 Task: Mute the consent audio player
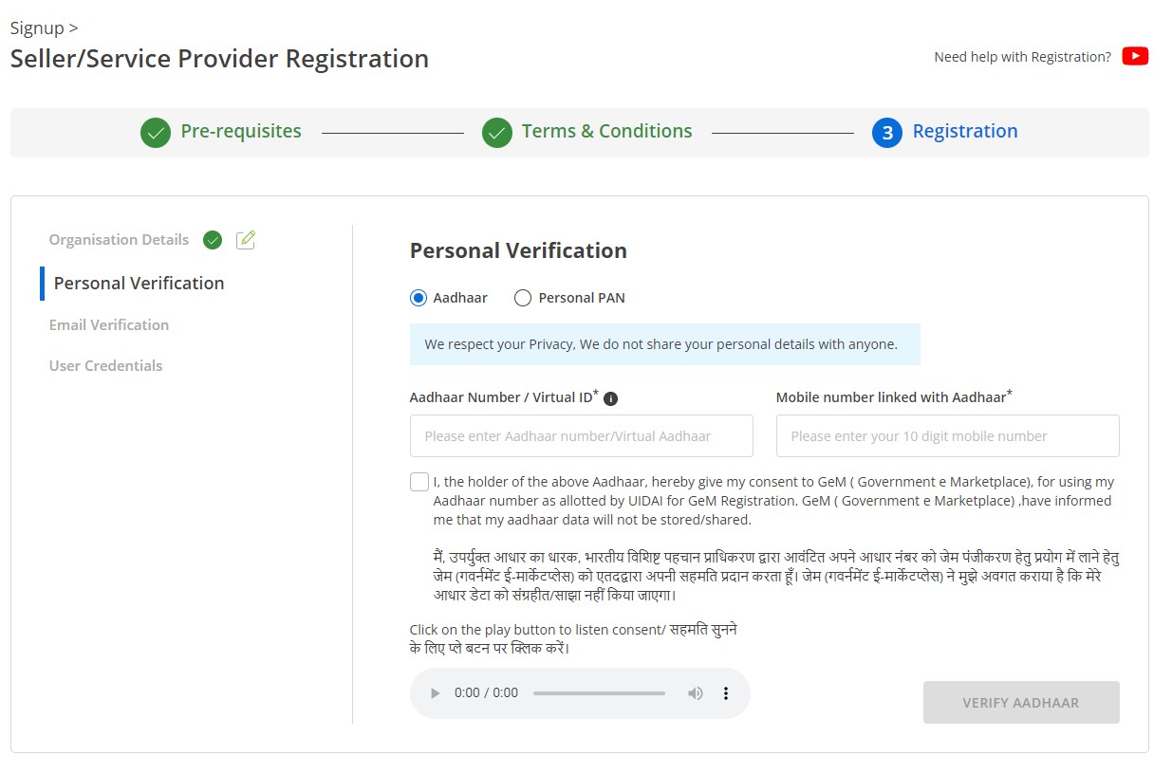(x=696, y=692)
